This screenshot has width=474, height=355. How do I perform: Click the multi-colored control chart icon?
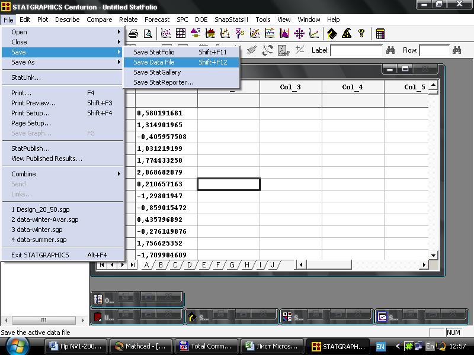270,34
